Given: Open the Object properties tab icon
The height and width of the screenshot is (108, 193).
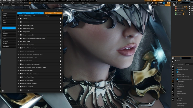Looking at the screenshot, I should point(173,81).
